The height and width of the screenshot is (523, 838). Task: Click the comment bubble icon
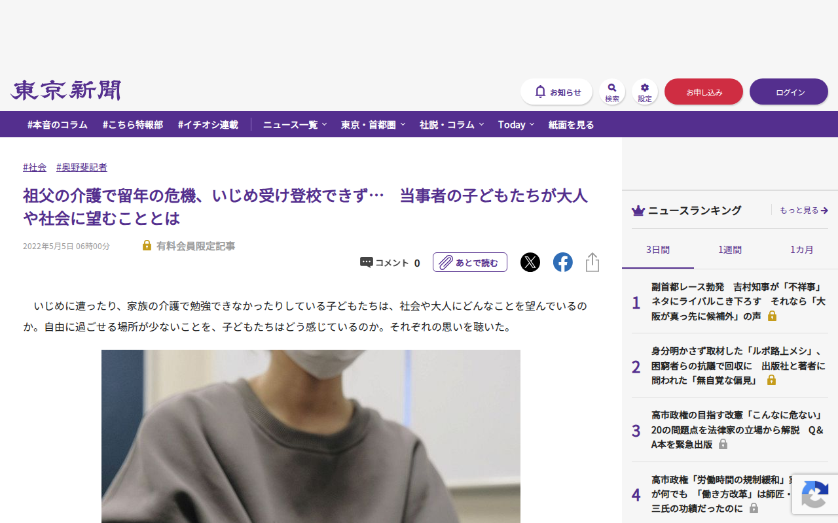coord(367,263)
